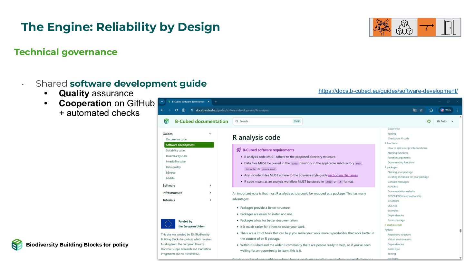This screenshot has height=261, width=464.
Task: Jump to Console messages
Action: click(398, 182)
